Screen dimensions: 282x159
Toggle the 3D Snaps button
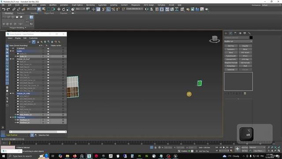click(x=104, y=9)
